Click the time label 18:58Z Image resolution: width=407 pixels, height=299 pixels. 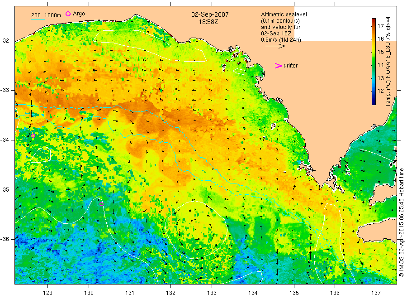208,22
